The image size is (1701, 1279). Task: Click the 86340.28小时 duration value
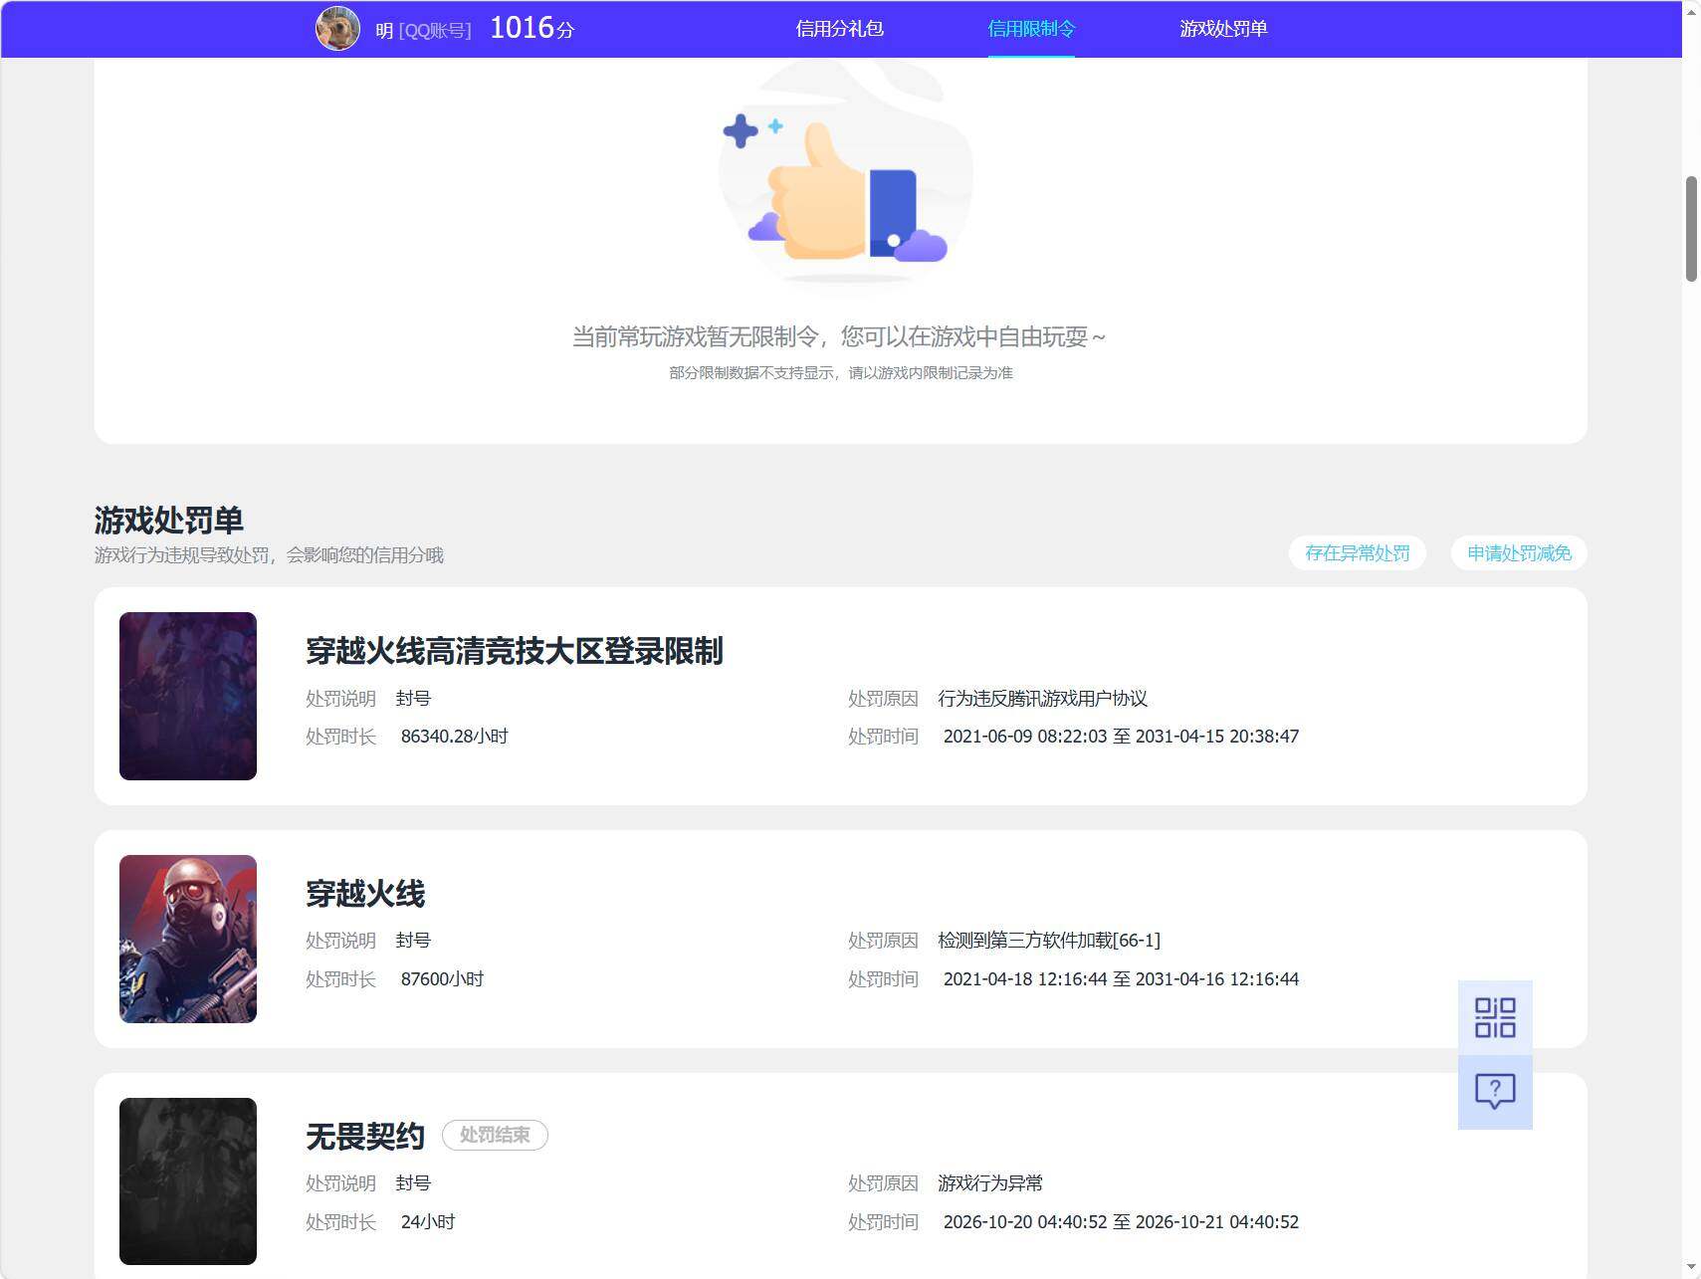coord(454,737)
